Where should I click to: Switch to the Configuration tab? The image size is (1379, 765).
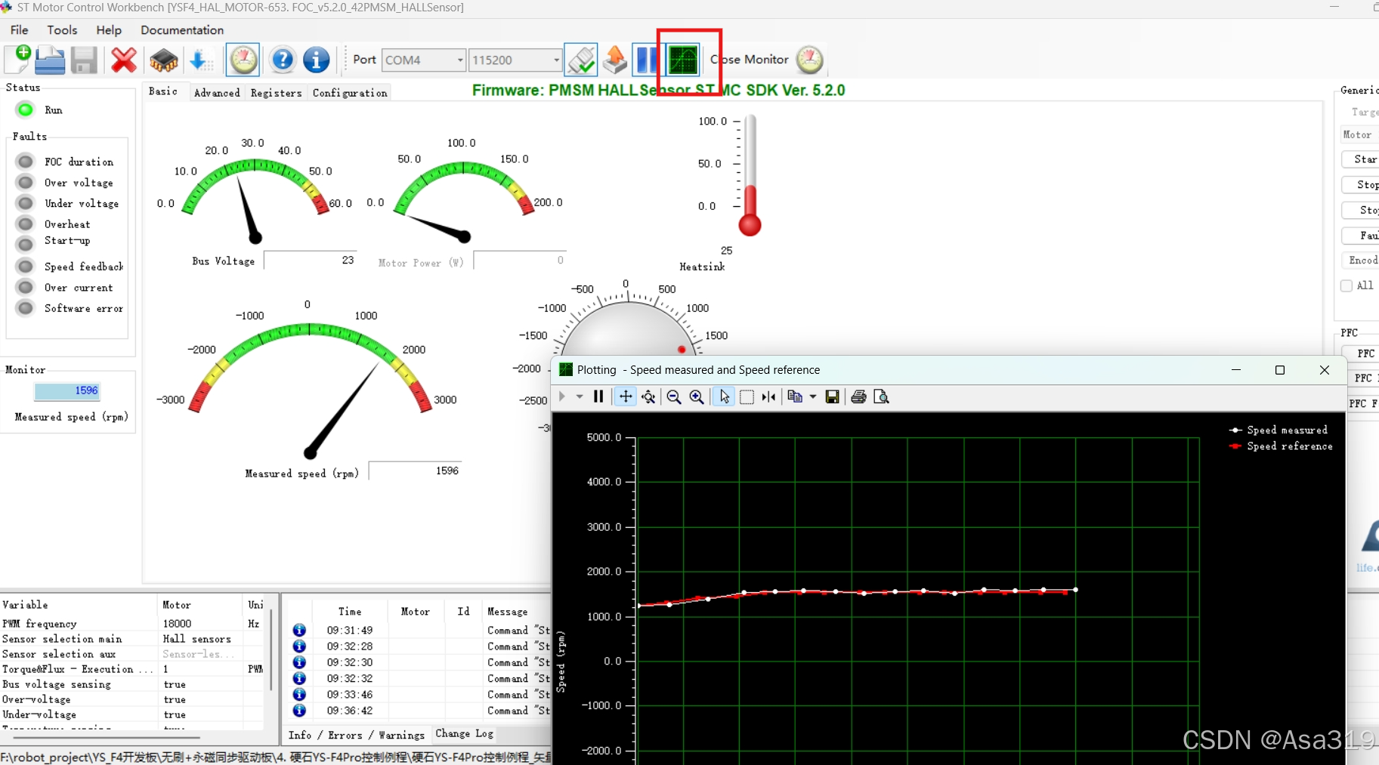pos(350,93)
